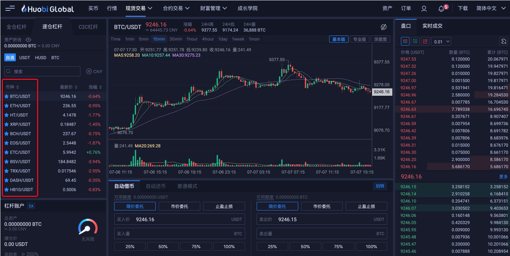Open the 0.01 depth precision dropdown
This screenshot has height=256, width=510.
(441, 42)
